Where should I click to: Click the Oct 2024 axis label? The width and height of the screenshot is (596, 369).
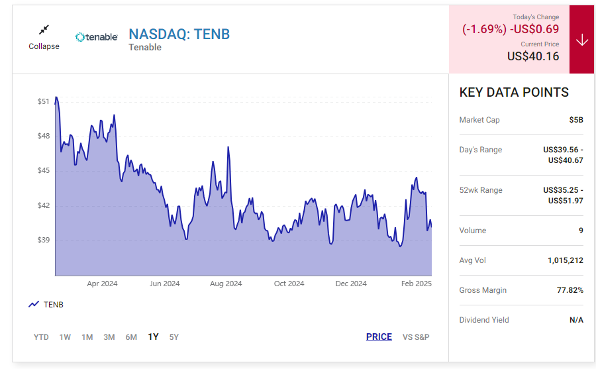tap(289, 284)
